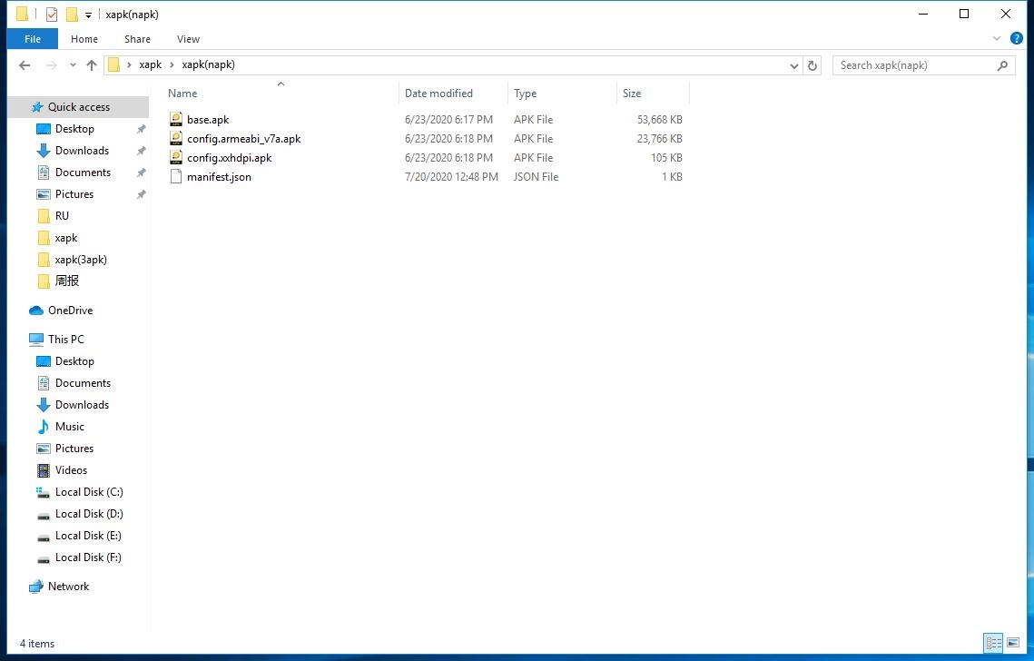Image resolution: width=1034 pixels, height=661 pixels.
Task: Unpin Downloads from Quick access
Action: [x=141, y=150]
